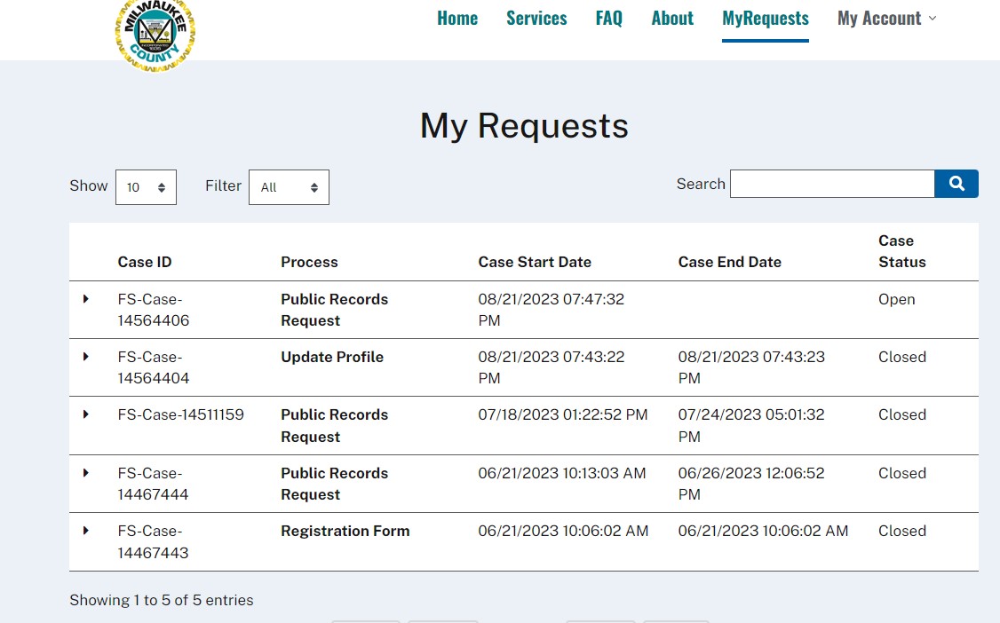Click the Showing 1 to 5 entries text
Screen dimensions: 1000x623
pos(162,600)
